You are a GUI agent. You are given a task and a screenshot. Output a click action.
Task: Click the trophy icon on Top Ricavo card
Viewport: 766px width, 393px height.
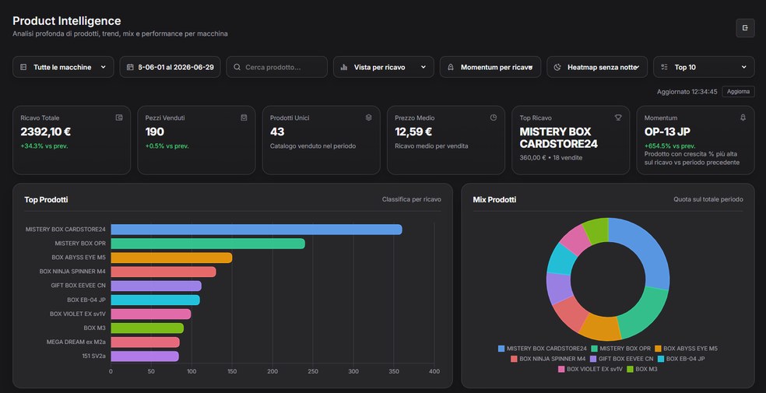tap(618, 118)
